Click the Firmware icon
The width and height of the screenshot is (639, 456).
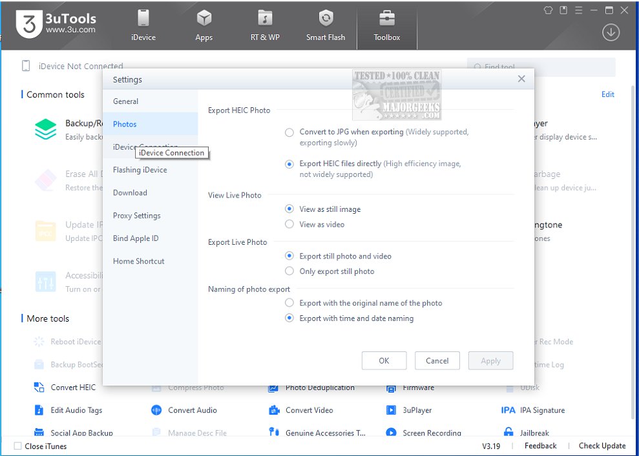(391, 388)
